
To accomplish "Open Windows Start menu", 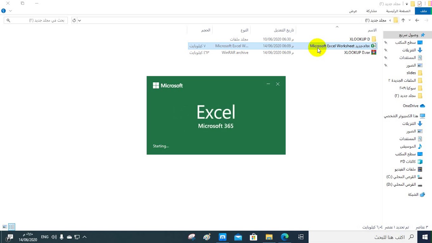I will (x=425, y=237).
